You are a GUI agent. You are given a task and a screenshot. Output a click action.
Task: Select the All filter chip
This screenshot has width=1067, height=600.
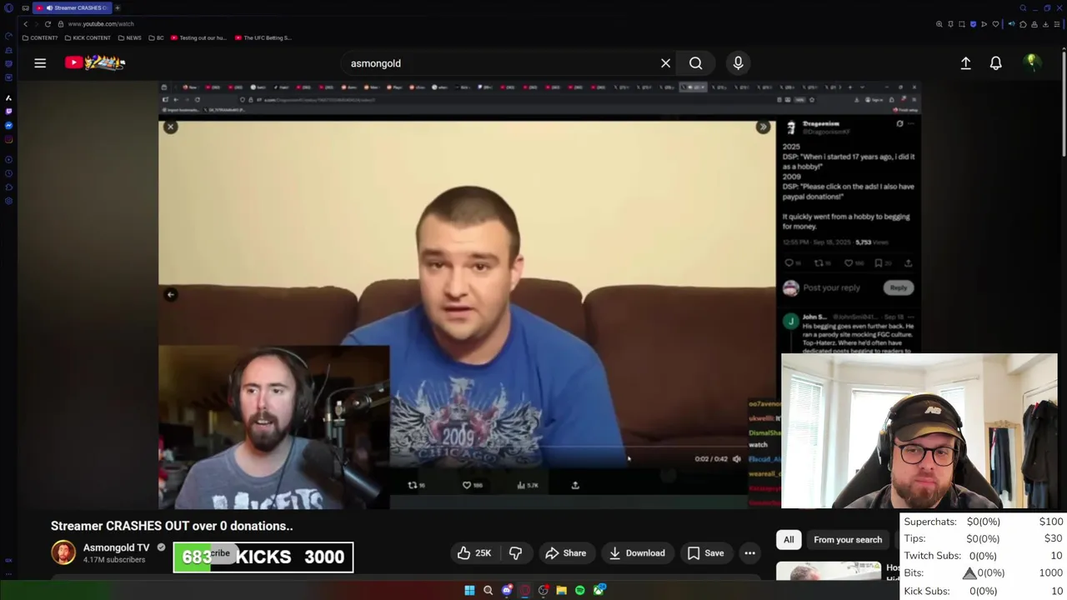789,540
